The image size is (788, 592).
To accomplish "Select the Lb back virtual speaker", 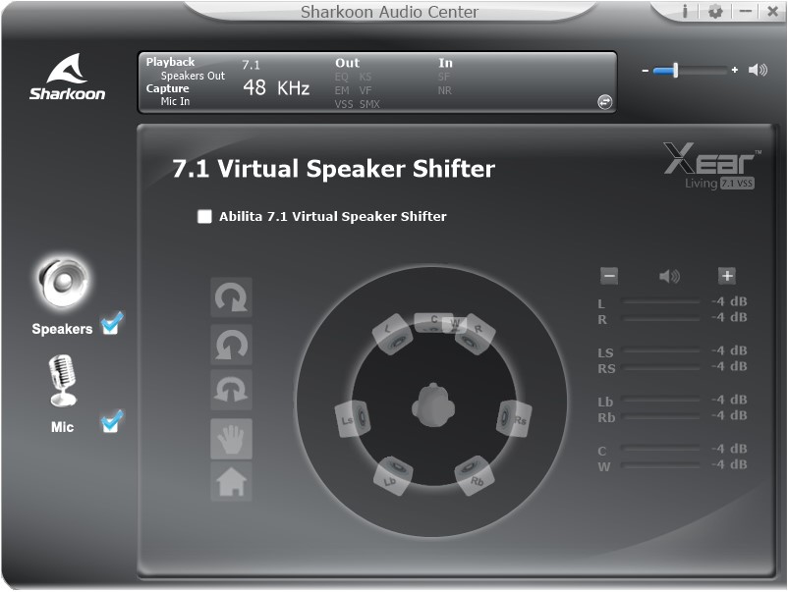I will click(x=393, y=475).
